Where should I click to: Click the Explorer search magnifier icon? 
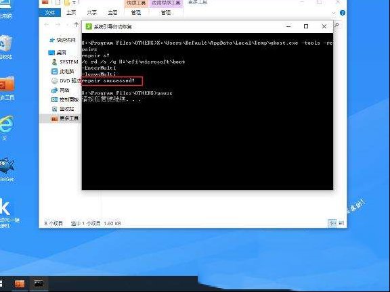[337, 25]
